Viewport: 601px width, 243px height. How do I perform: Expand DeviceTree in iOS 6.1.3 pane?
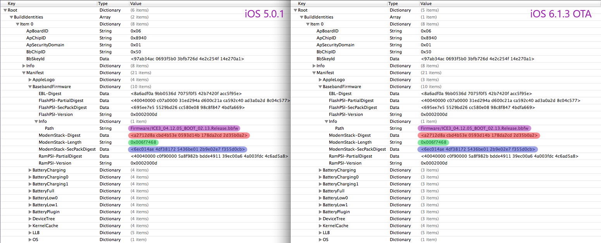pyautogui.click(x=320, y=219)
